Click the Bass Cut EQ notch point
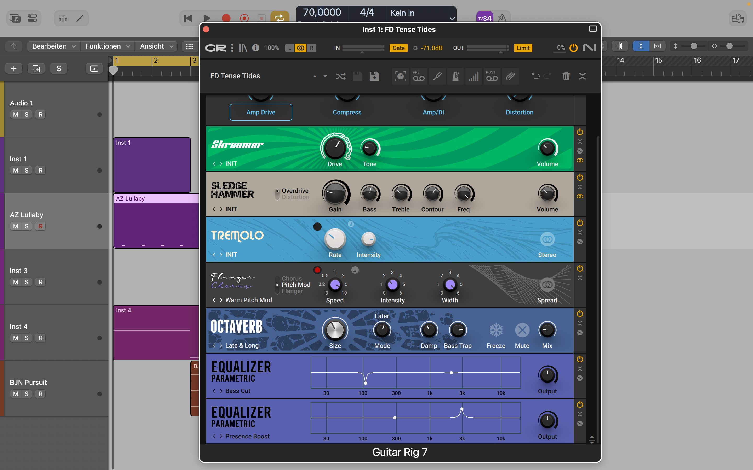The image size is (753, 470). pyautogui.click(x=366, y=383)
